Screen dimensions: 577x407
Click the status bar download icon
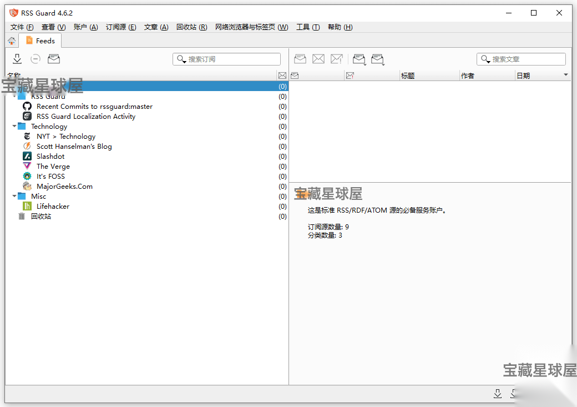coord(498,394)
